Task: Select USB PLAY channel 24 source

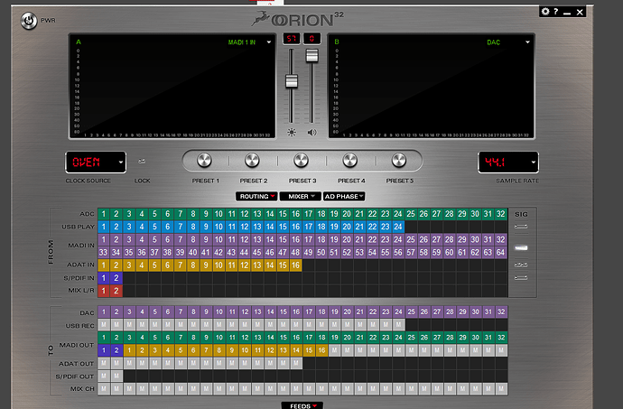Action: click(x=398, y=227)
